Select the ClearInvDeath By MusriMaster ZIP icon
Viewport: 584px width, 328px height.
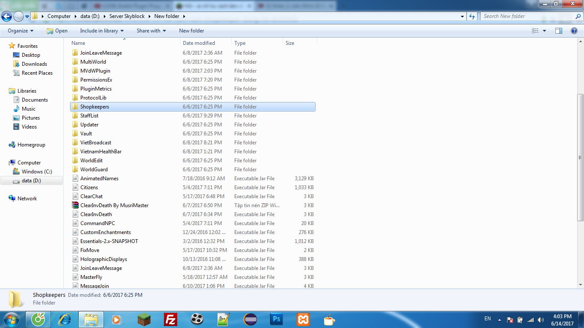76,205
